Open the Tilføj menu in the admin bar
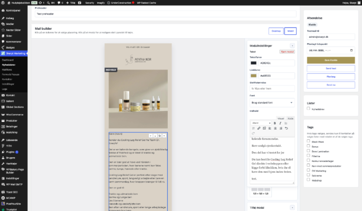The width and height of the screenshot is (362, 211). (x=71, y=3)
